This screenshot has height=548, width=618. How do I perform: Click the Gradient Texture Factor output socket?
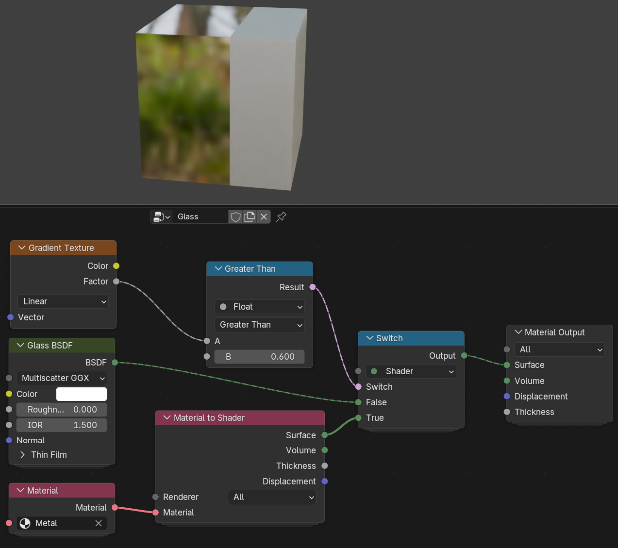116,282
